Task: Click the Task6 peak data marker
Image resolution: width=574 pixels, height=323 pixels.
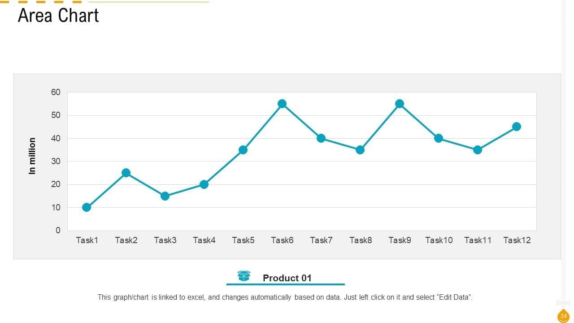Action: click(282, 104)
